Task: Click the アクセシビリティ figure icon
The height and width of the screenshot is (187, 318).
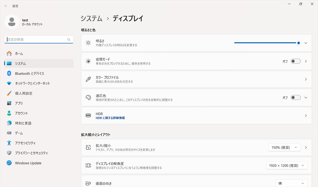Action: click(x=9, y=143)
